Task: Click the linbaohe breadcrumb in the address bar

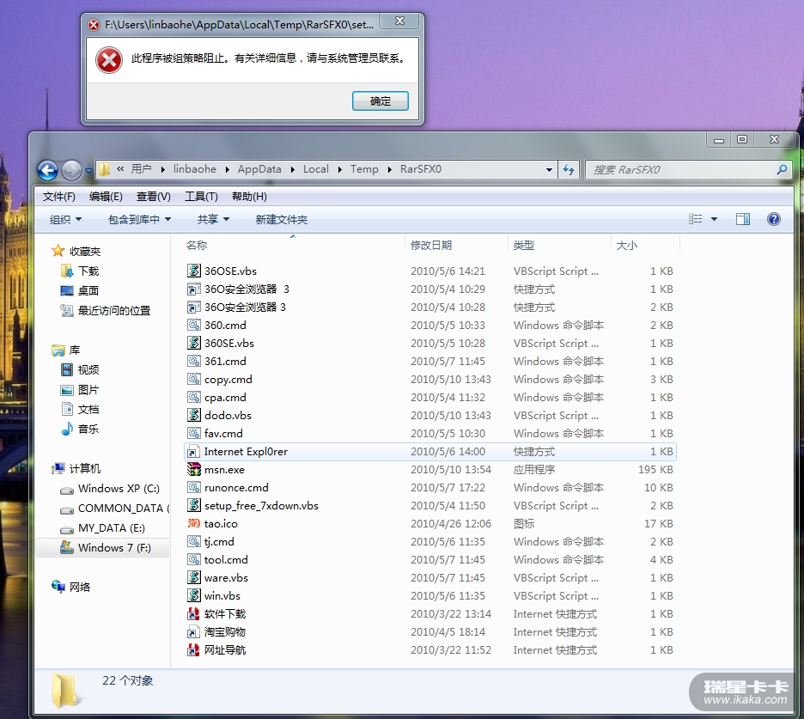Action: [x=195, y=169]
